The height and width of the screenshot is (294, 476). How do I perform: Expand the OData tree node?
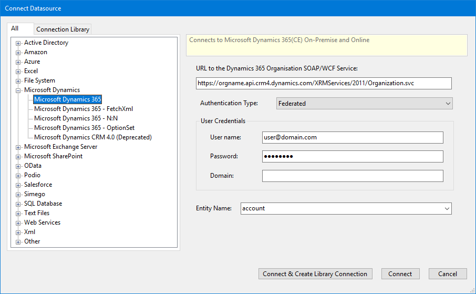pyautogui.click(x=18, y=166)
